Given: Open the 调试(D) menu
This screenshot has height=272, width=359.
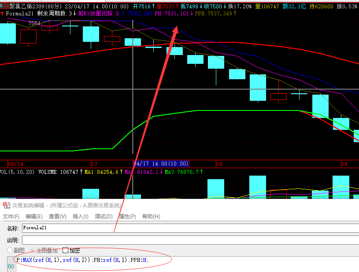Looking at the screenshot, I should tap(104, 217).
